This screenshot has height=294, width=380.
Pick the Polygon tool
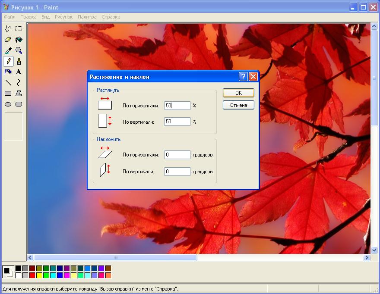[19, 93]
